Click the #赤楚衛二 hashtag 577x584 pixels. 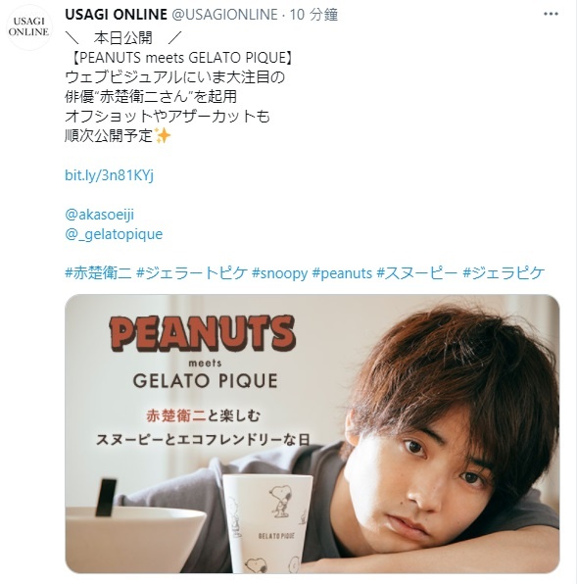[98, 273]
